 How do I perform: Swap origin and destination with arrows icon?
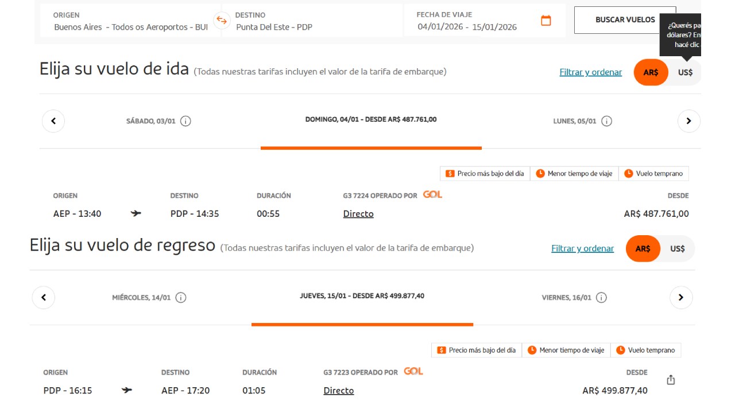pos(221,21)
